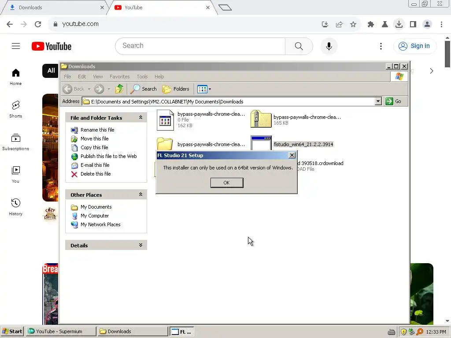Open the View menu in Downloads window
The height and width of the screenshot is (338, 451).
[98, 77]
